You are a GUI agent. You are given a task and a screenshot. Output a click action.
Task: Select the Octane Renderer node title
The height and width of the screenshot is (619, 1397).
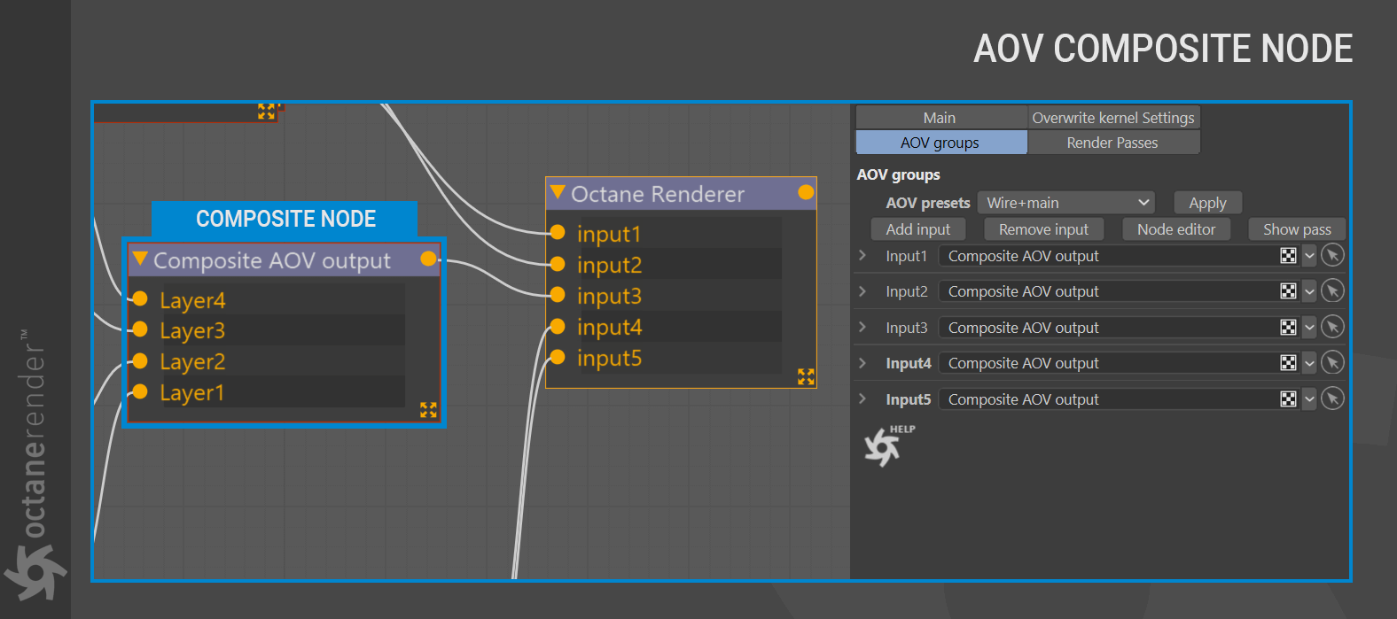pos(658,194)
